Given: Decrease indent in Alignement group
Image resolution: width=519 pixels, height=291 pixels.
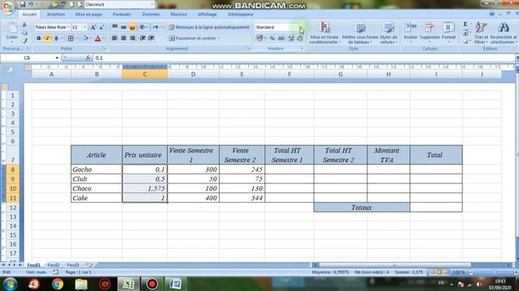Looking at the screenshot, I should click(143, 38).
